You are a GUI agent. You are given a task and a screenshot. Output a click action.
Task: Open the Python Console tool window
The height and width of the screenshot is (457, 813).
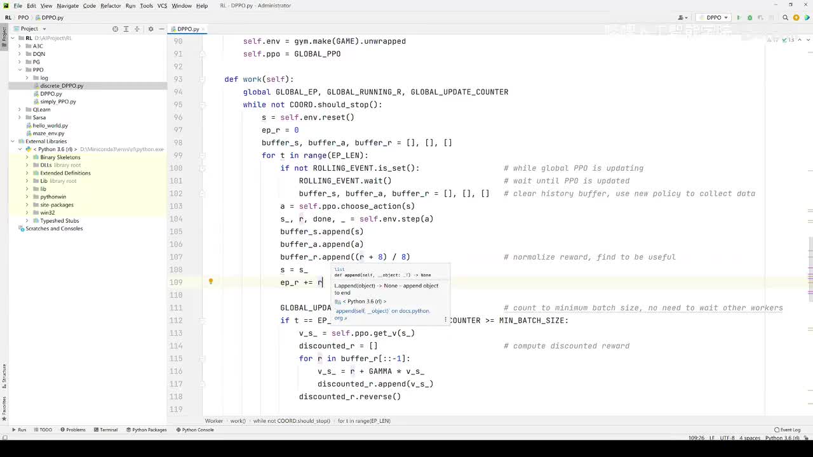194,430
